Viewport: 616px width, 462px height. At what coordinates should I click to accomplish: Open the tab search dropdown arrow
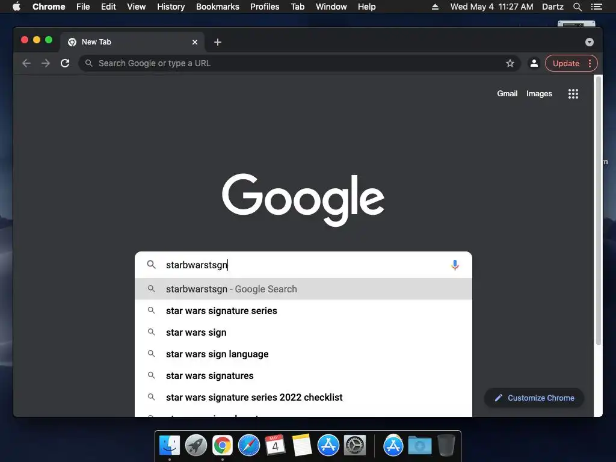590,42
